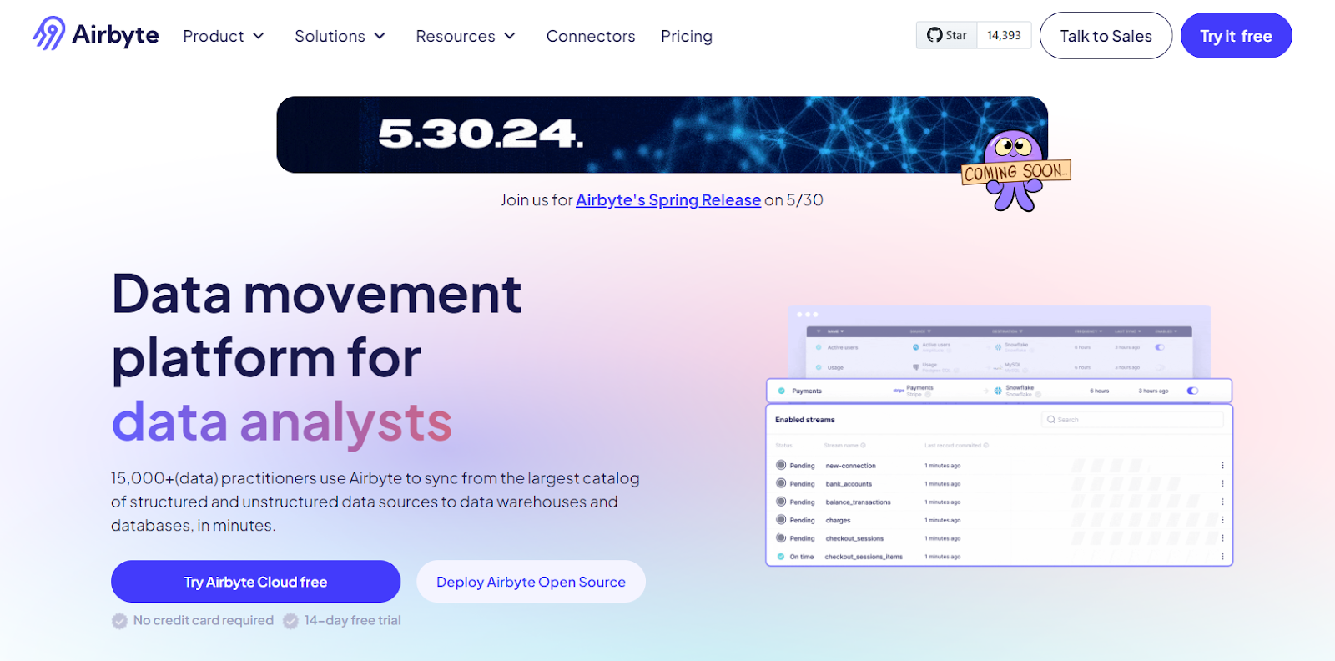Click the 3 hours ago value in Payments row

coord(1153,391)
